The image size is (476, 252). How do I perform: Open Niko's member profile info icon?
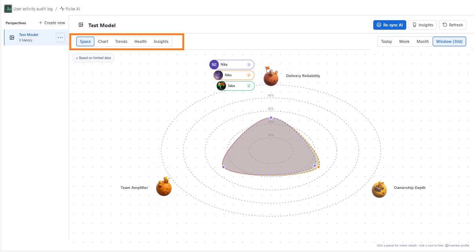point(248,75)
